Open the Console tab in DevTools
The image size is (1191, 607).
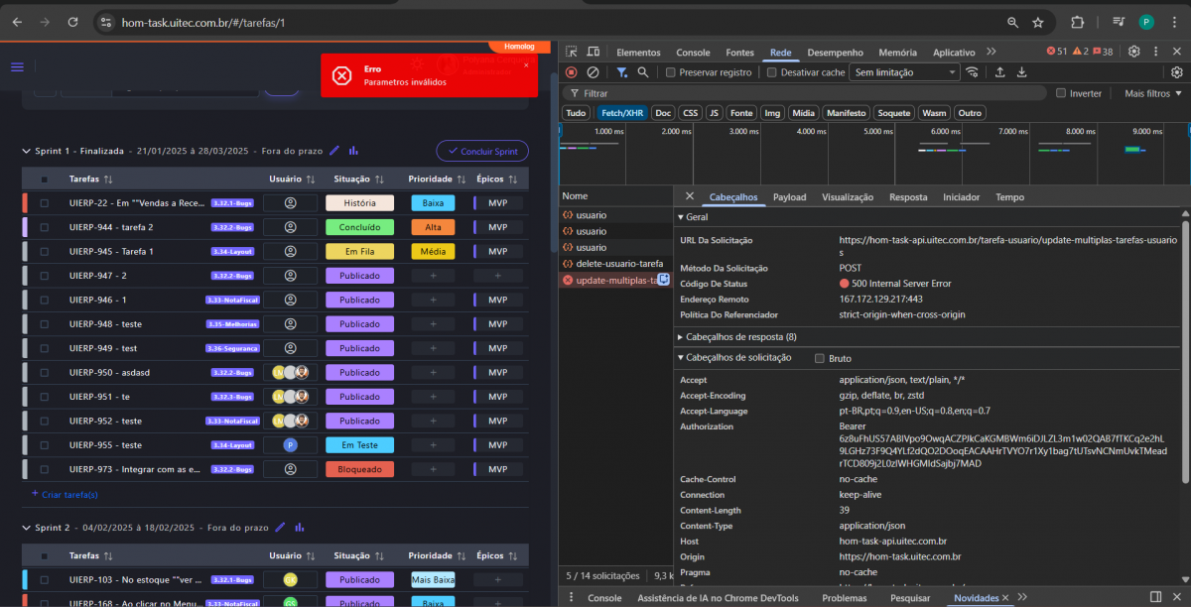(x=693, y=52)
